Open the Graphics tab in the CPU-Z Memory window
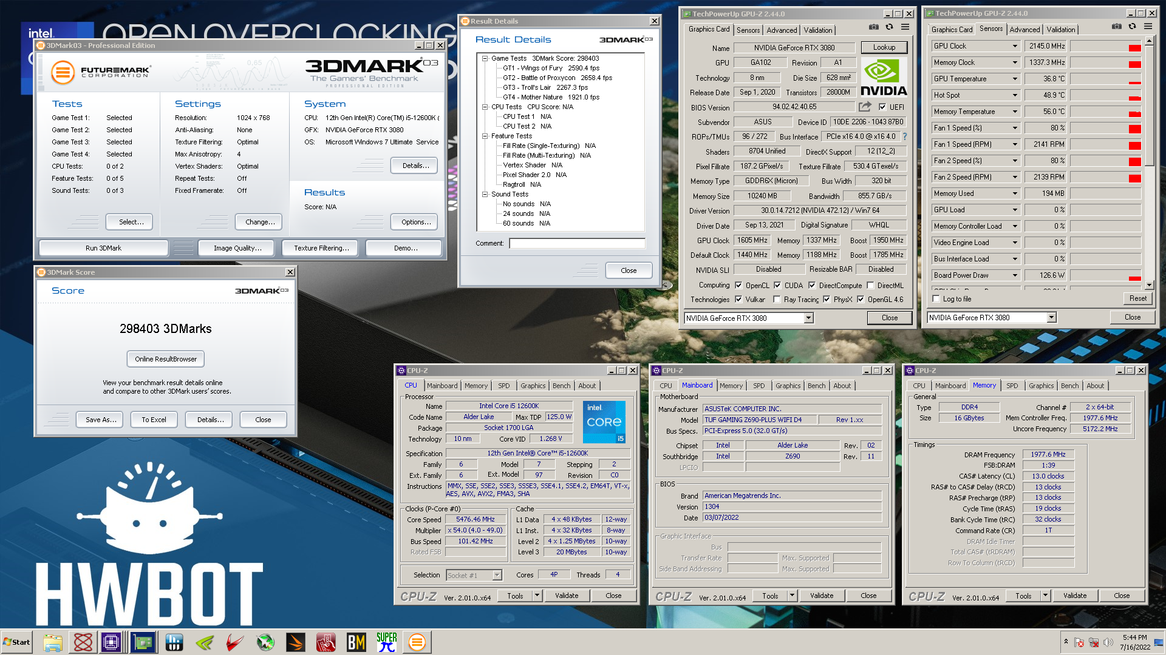The image size is (1166, 655). pyautogui.click(x=1041, y=386)
